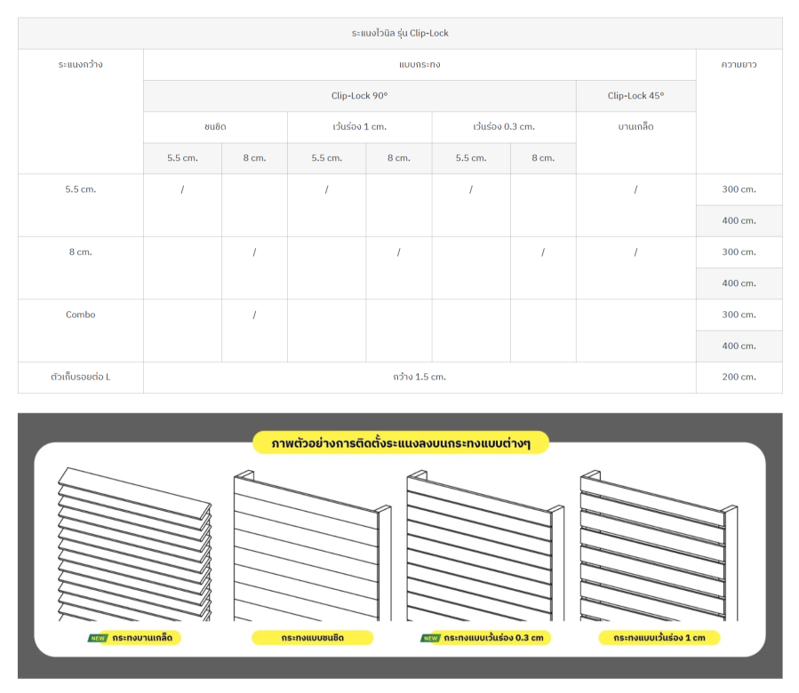The height and width of the screenshot is (693, 799).
Task: Select 8 cm. column header under ชนชิด
Action: [255, 158]
